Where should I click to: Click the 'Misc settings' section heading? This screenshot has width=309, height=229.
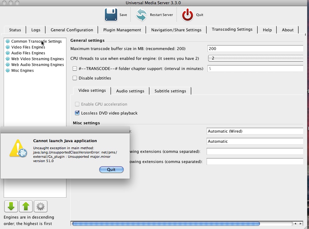86,123
